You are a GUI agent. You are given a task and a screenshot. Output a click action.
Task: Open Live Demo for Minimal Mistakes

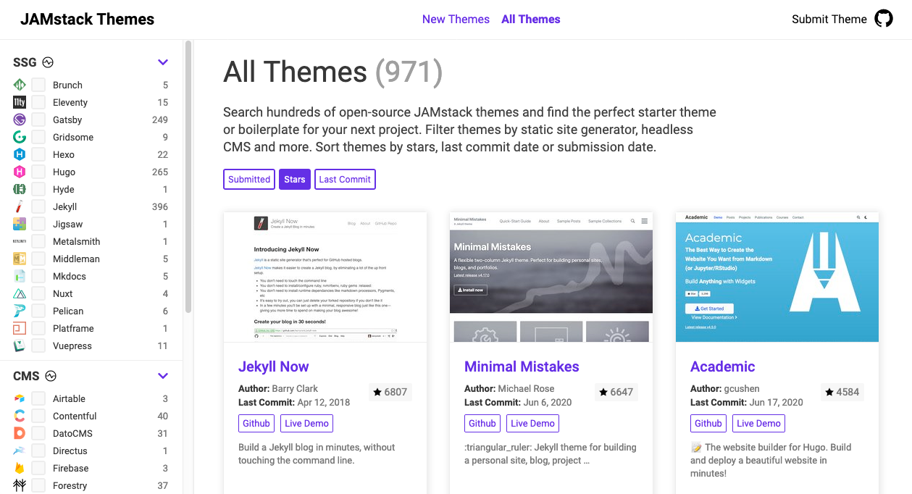(x=532, y=423)
